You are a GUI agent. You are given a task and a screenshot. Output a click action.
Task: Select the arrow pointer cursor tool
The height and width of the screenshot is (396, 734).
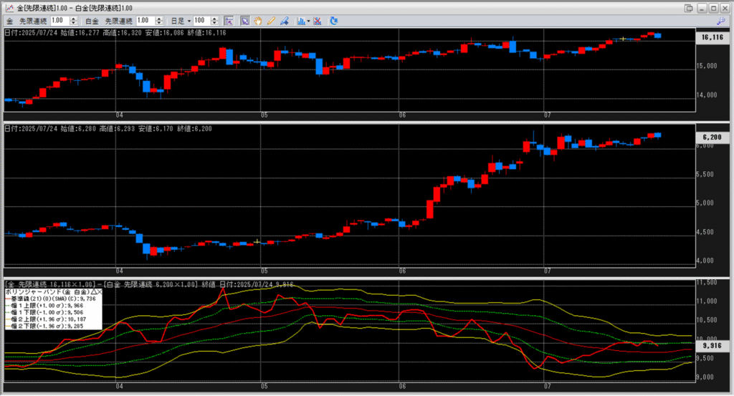click(x=244, y=21)
